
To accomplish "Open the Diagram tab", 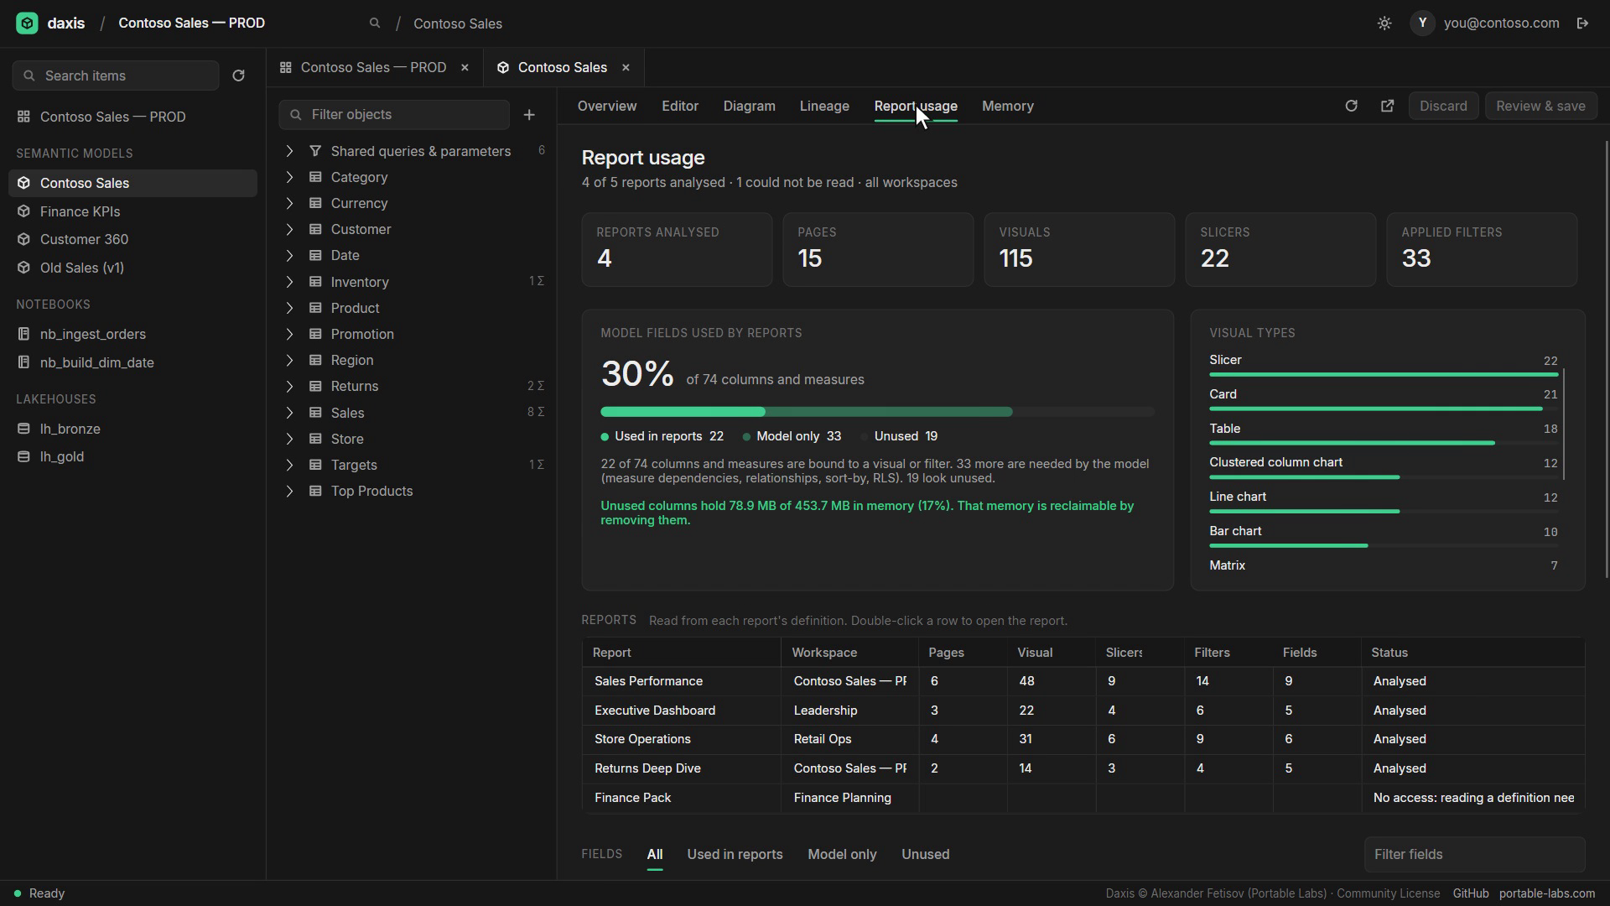I will pos(749,106).
